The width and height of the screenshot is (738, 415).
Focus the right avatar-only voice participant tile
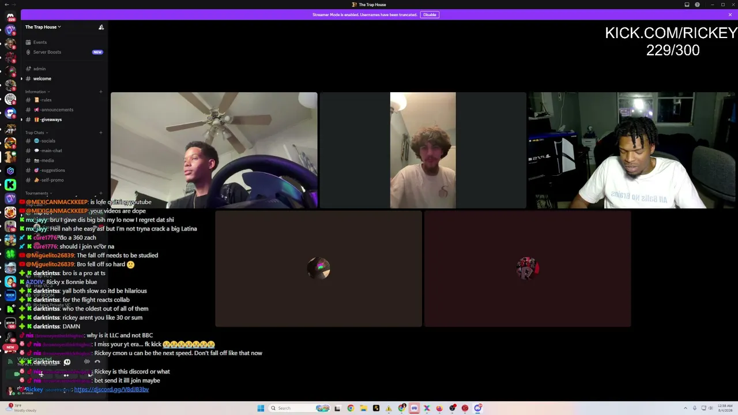point(528,269)
